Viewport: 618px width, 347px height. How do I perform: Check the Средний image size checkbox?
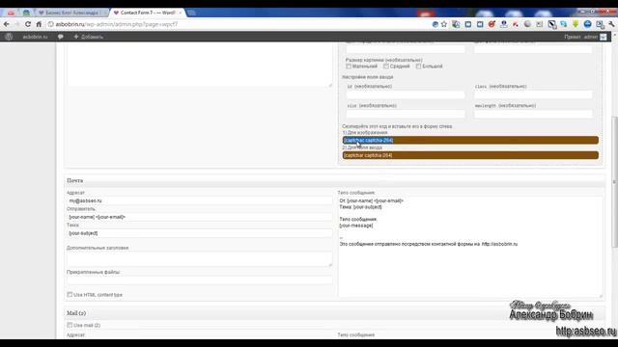[386, 67]
